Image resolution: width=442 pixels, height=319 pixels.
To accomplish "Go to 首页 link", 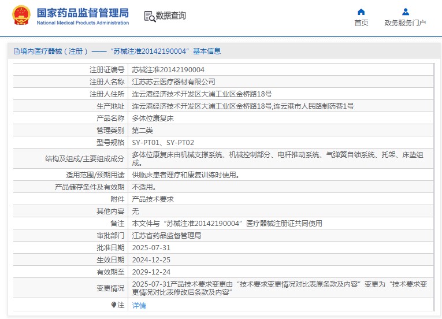I will [361, 23].
